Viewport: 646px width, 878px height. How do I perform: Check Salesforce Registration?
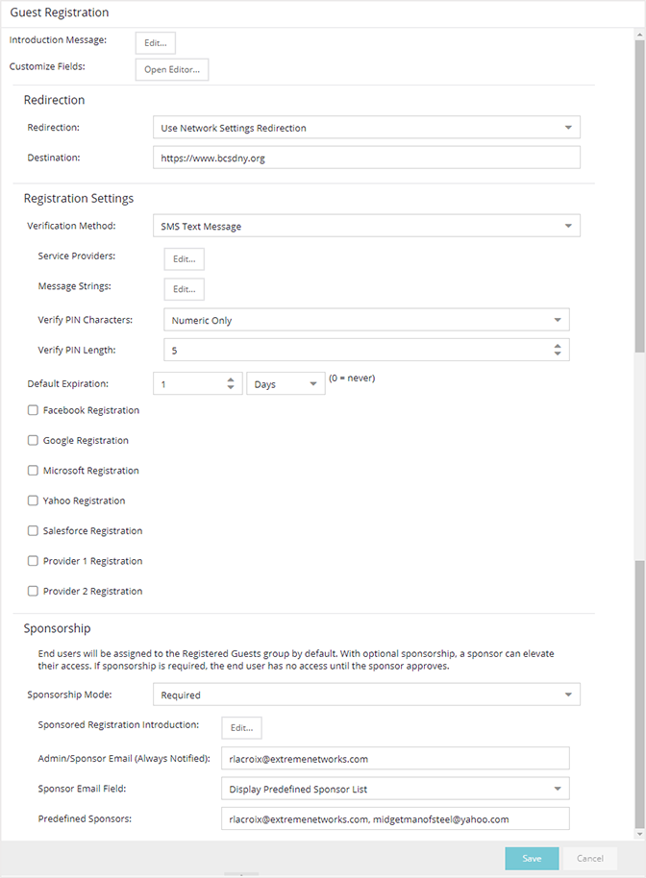(x=33, y=530)
